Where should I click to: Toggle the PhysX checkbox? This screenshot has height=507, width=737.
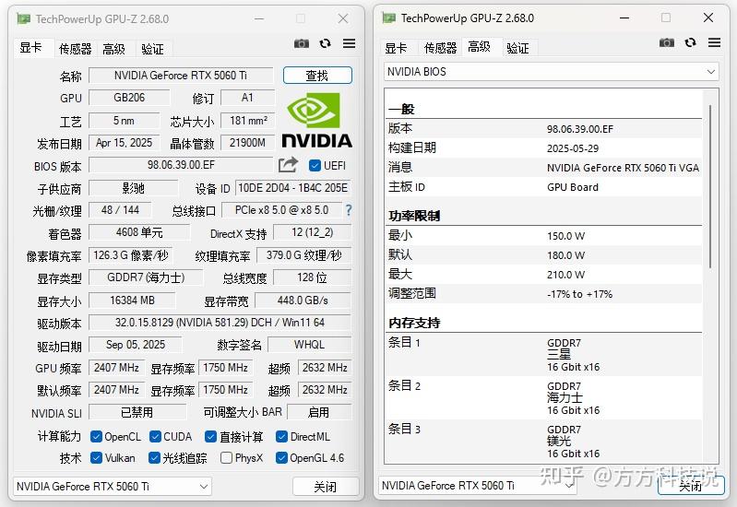(x=226, y=457)
